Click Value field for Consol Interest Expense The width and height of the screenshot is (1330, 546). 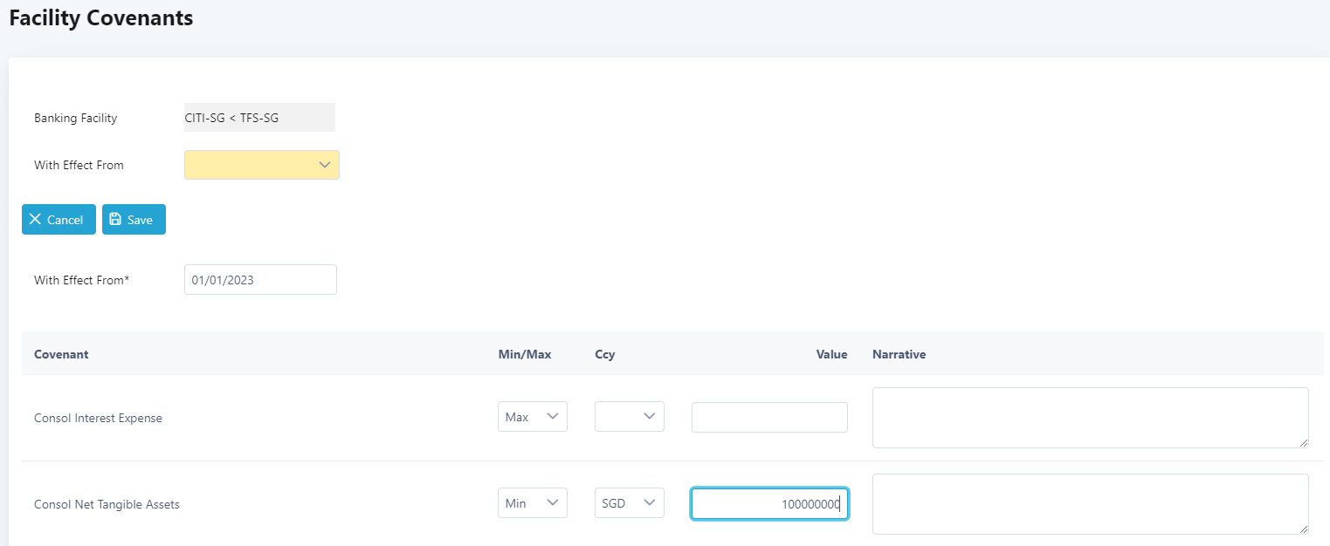(769, 417)
